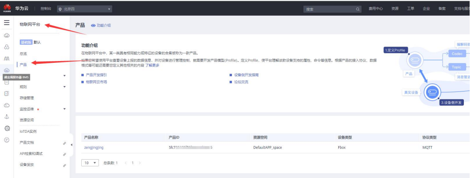Image resolution: width=471 pixels, height=178 pixels.
Task: Open 备案 in the top bar
Action: click(x=442, y=9)
